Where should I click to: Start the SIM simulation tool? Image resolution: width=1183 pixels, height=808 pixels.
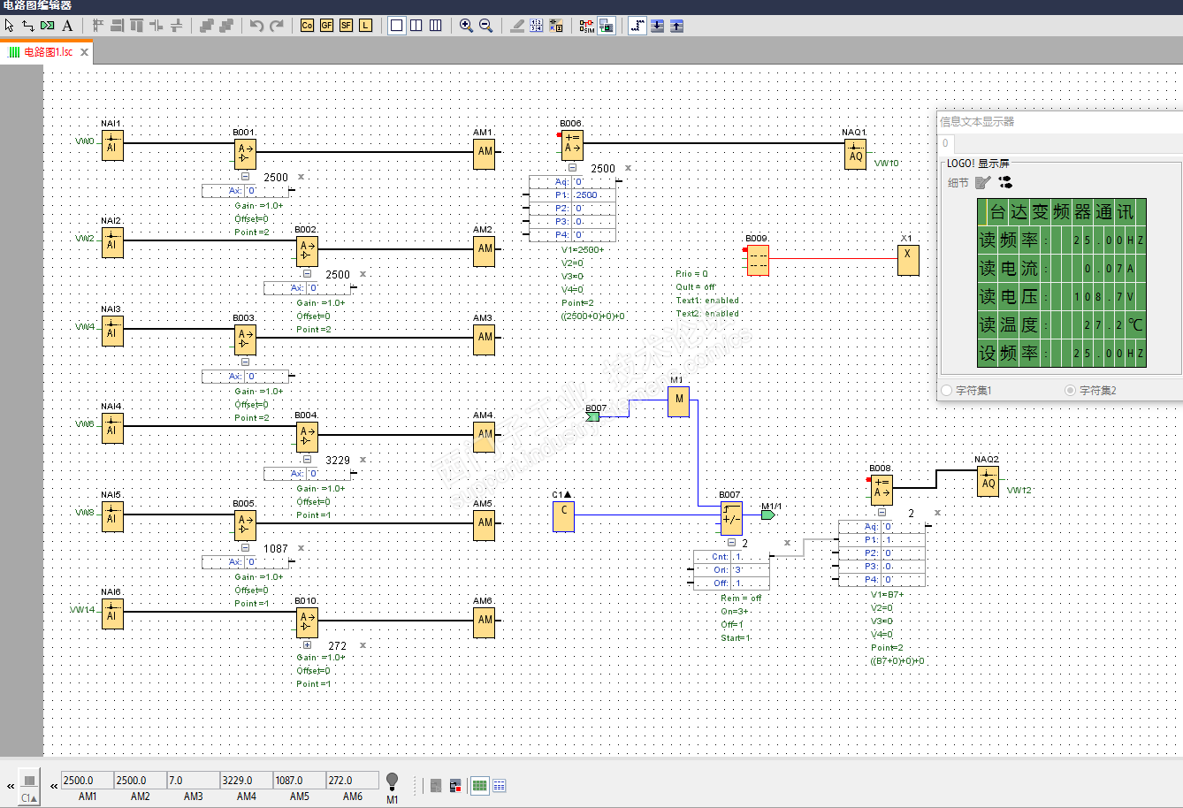587,26
